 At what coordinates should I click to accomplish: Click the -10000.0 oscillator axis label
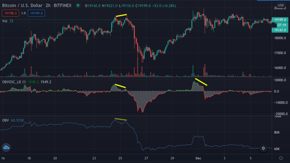280,102
